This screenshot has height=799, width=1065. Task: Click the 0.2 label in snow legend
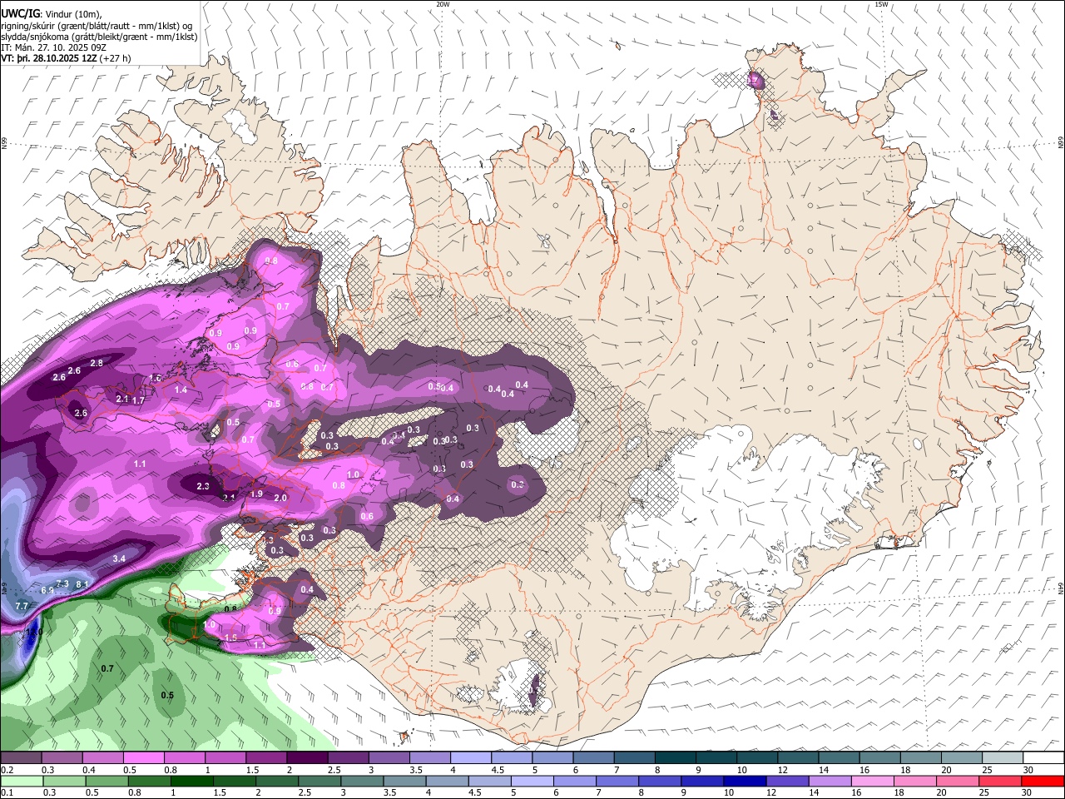6,770
